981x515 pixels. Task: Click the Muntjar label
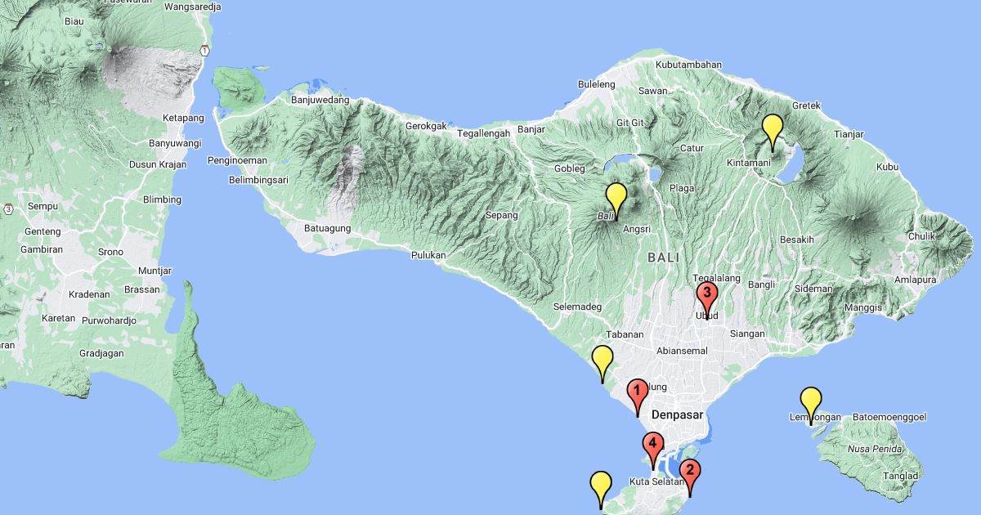[x=155, y=271]
